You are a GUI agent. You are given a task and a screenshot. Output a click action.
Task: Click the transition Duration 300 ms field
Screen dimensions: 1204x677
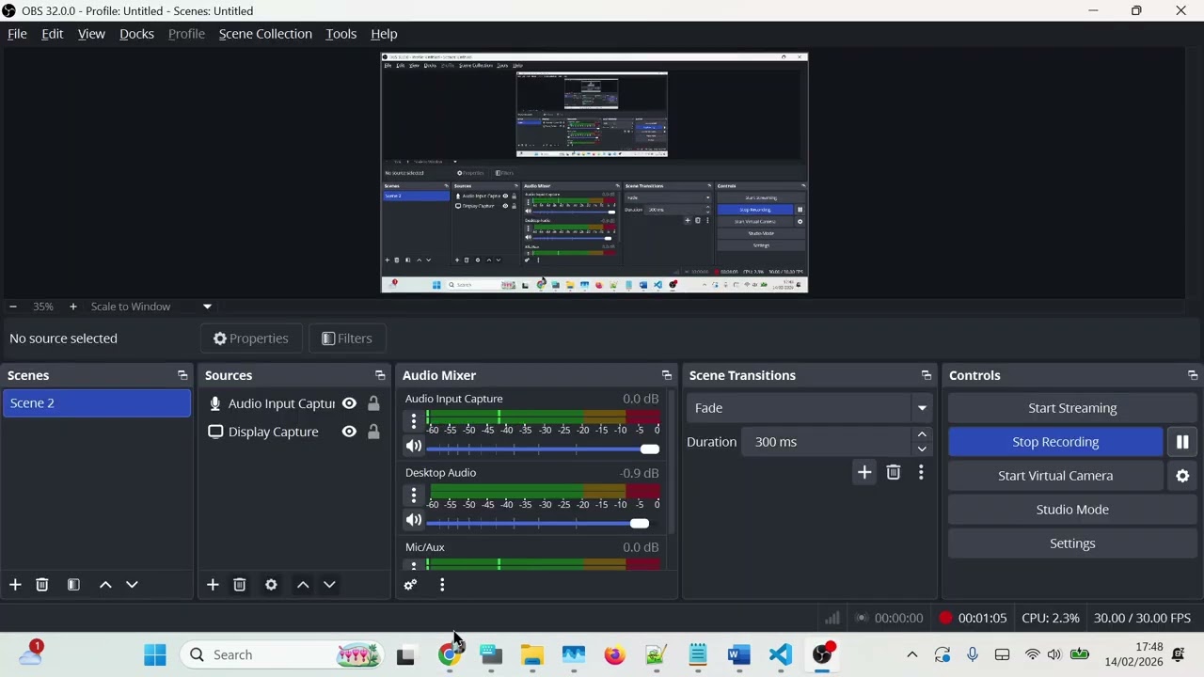tap(826, 442)
